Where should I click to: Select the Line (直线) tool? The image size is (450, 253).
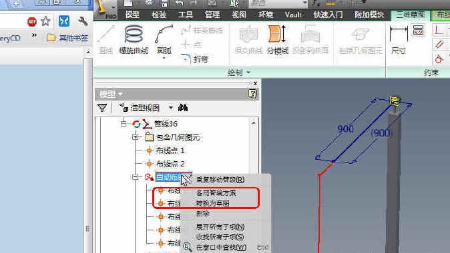point(106,39)
